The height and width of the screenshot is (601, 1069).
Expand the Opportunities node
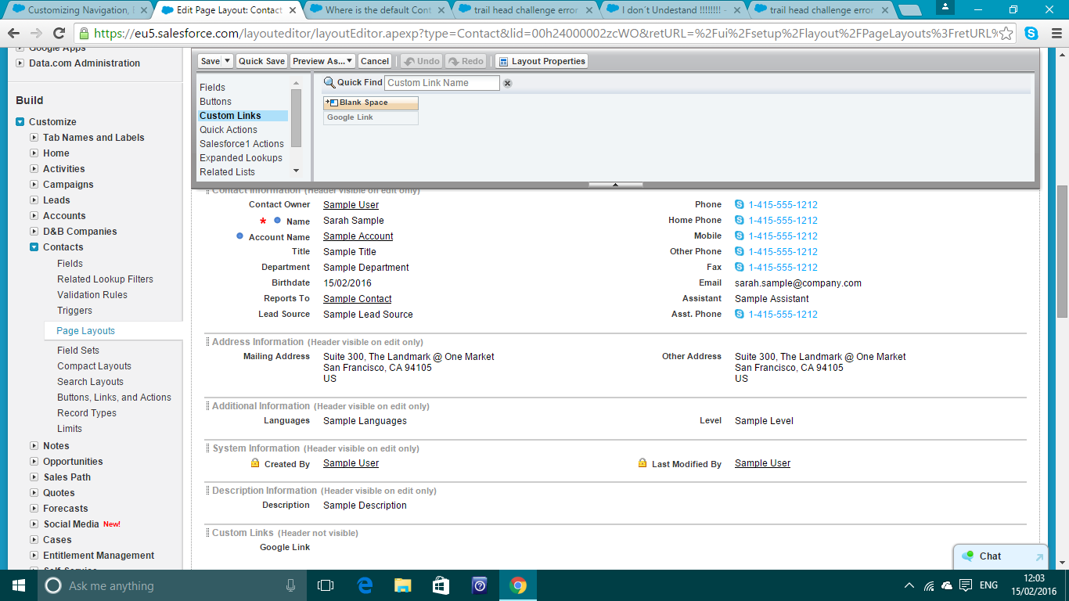pos(34,462)
